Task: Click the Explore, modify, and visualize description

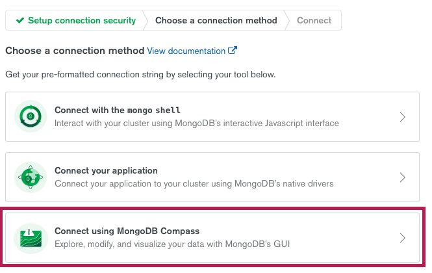Action: click(172, 244)
